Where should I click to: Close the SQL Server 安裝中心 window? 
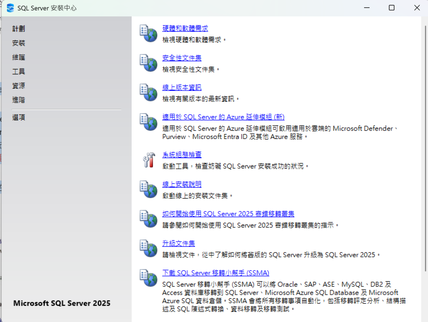pyautogui.click(x=417, y=8)
